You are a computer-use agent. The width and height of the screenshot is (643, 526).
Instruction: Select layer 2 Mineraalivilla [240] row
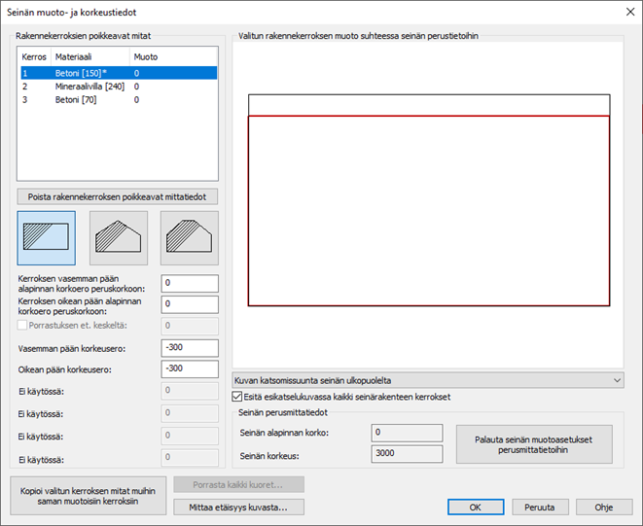[117, 87]
